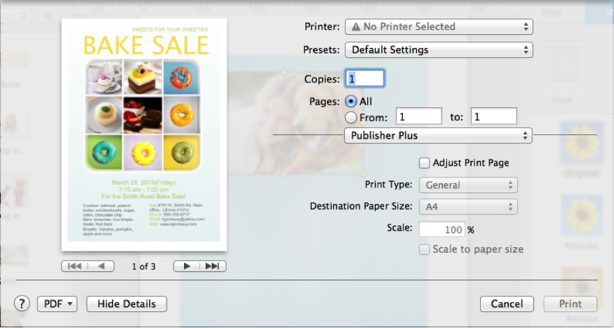614x328 pixels.
Task: Open Destination Paper Size A4 dropdown
Action: pyautogui.click(x=468, y=207)
